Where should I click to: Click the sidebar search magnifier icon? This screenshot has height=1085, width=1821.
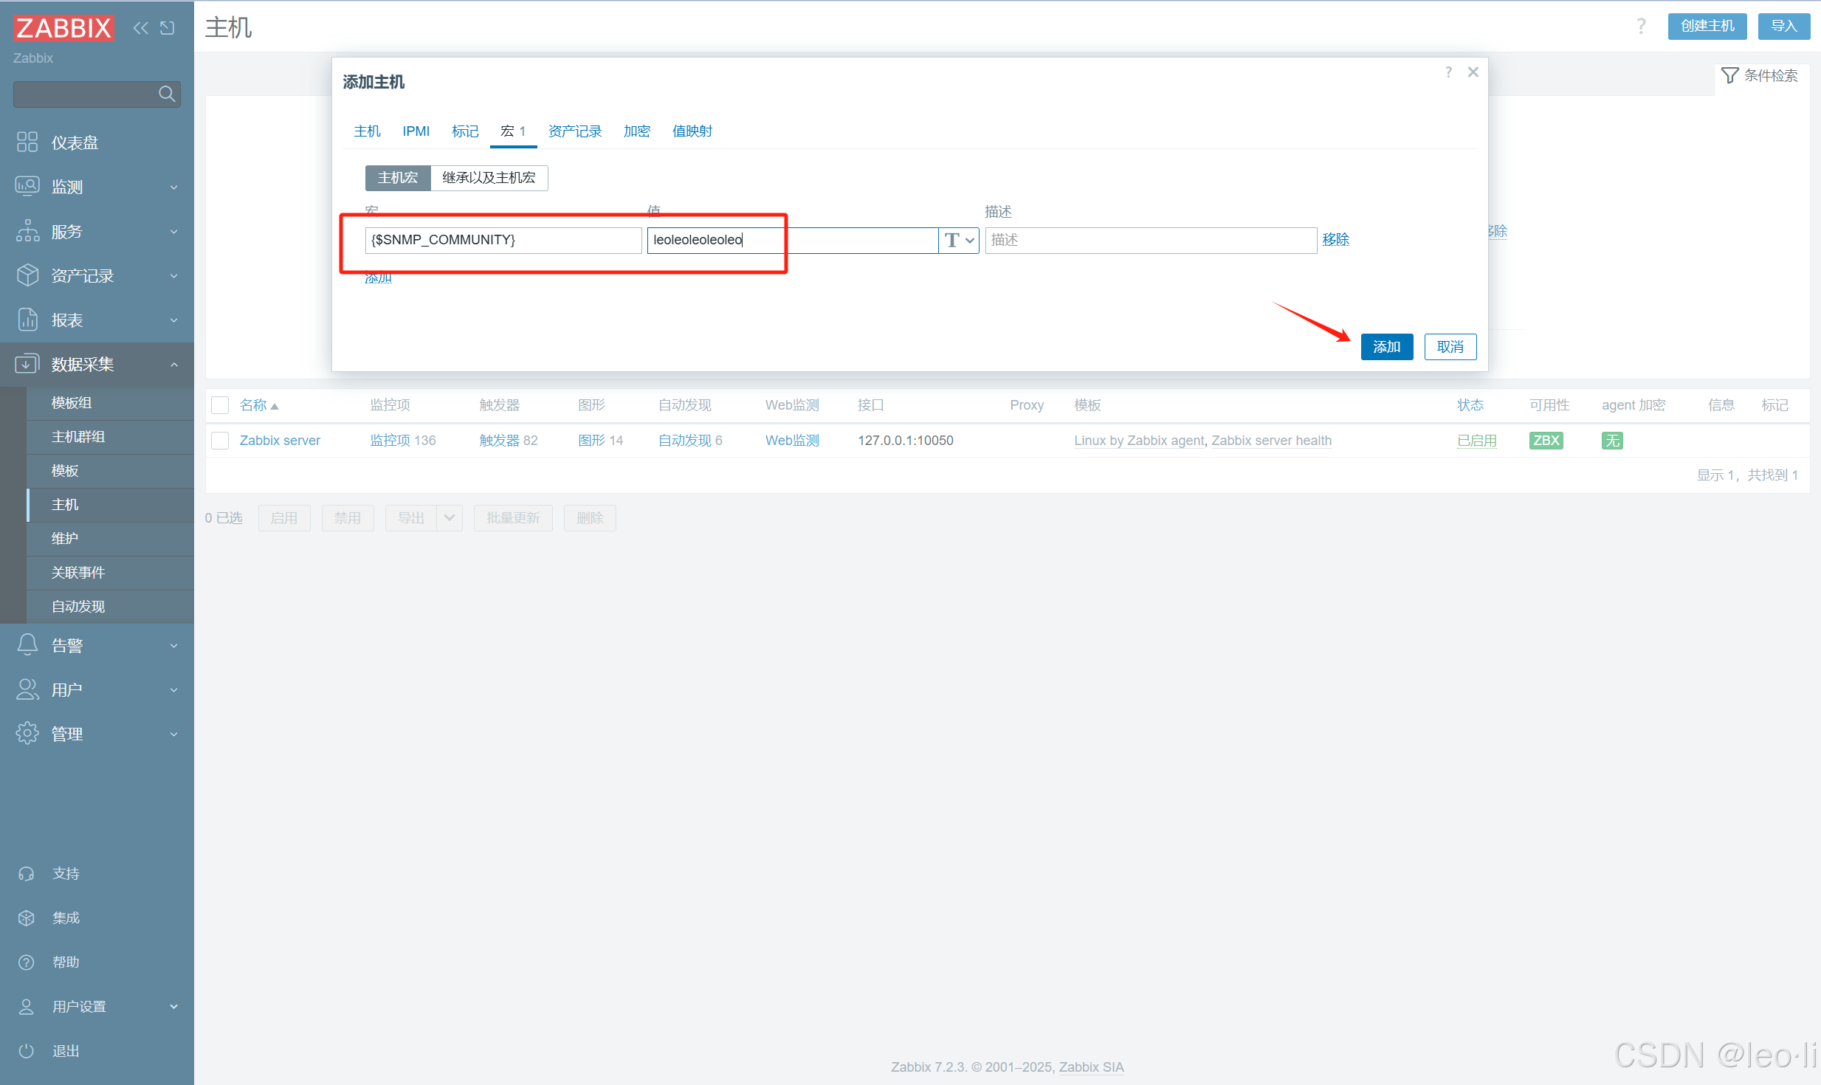pyautogui.click(x=167, y=94)
